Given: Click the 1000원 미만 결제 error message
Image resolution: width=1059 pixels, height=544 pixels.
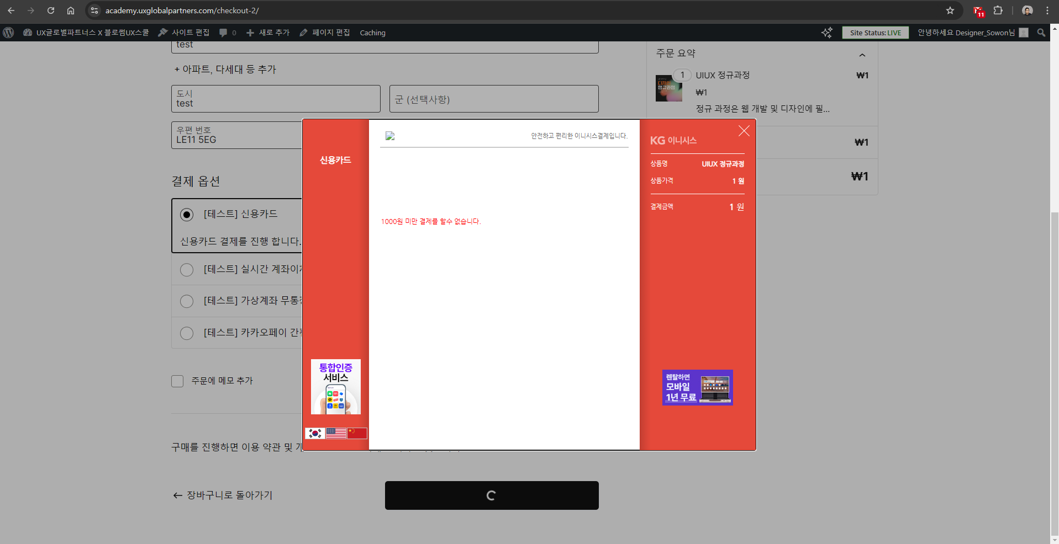Looking at the screenshot, I should point(431,221).
